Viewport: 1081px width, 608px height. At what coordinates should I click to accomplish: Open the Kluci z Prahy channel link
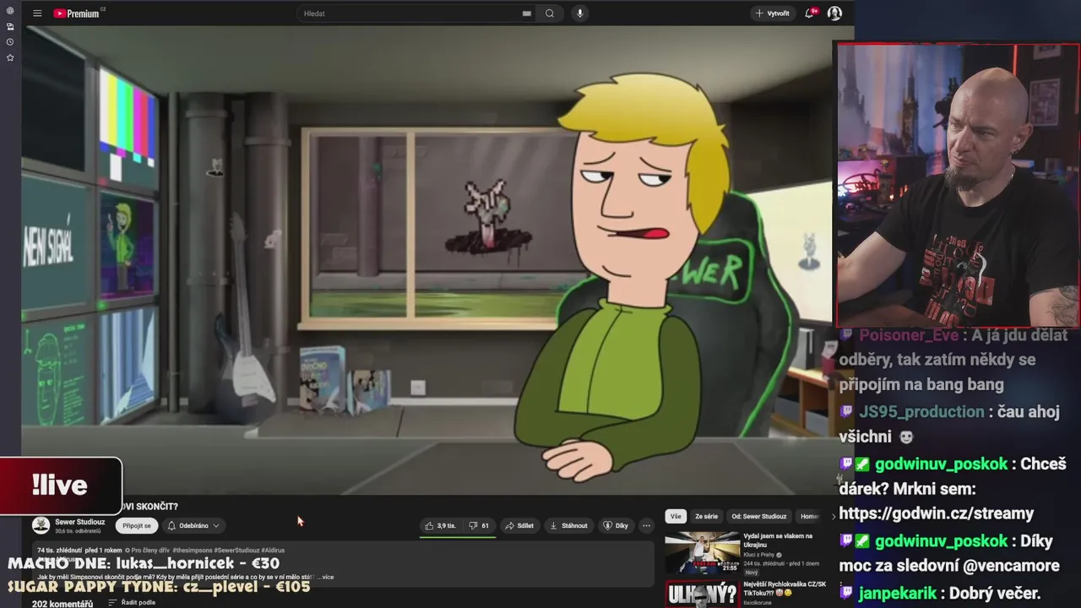(x=761, y=555)
